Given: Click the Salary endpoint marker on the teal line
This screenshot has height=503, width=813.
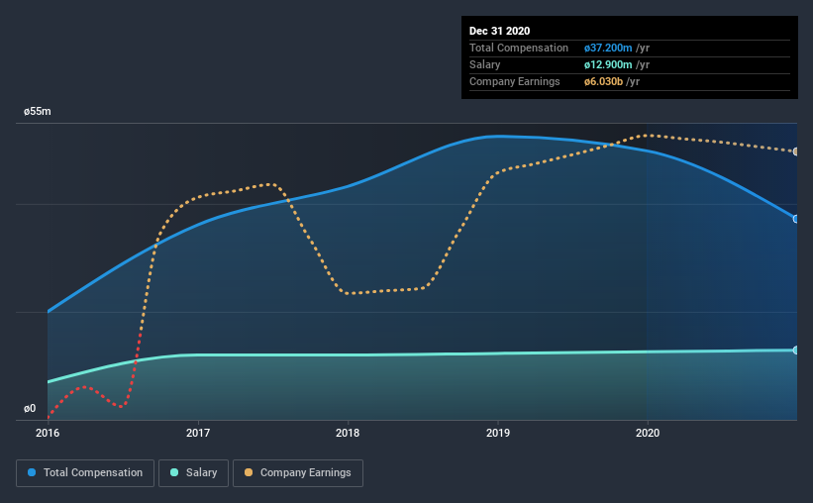Looking at the screenshot, I should tap(796, 351).
